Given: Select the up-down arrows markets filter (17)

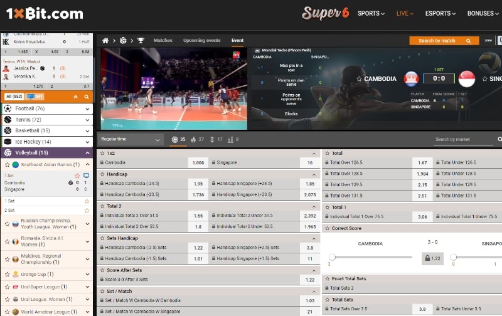Looking at the screenshot, I should tap(216, 139).
